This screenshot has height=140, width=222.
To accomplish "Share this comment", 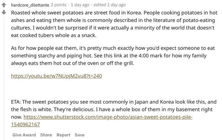I will (x=46, y=135).
